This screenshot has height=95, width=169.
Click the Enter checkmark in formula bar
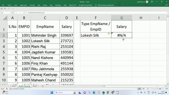[20, 13]
